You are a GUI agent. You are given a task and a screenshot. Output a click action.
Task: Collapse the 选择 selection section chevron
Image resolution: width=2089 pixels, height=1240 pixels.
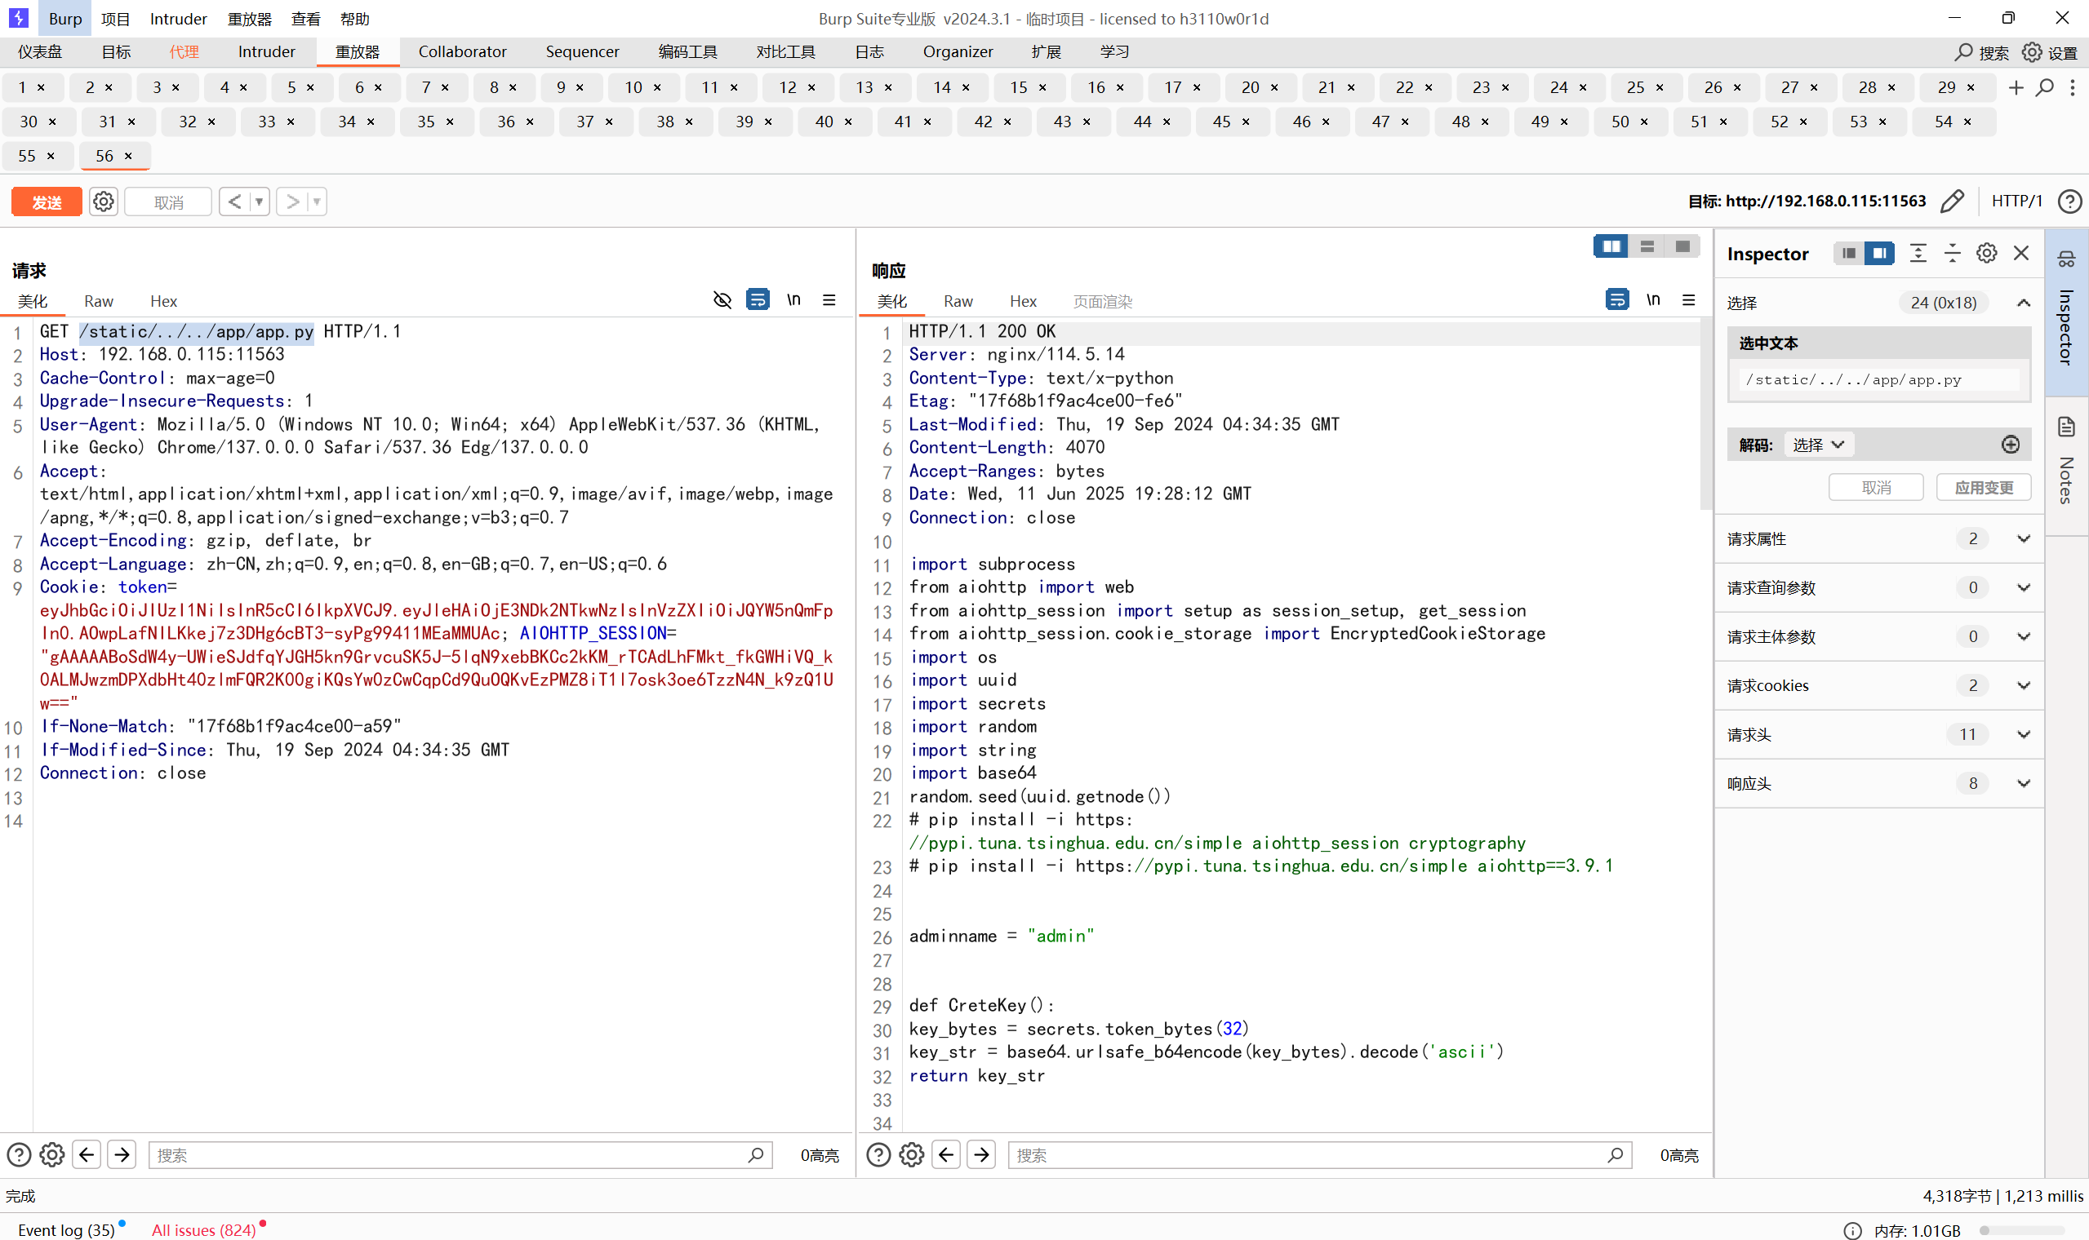click(2022, 303)
